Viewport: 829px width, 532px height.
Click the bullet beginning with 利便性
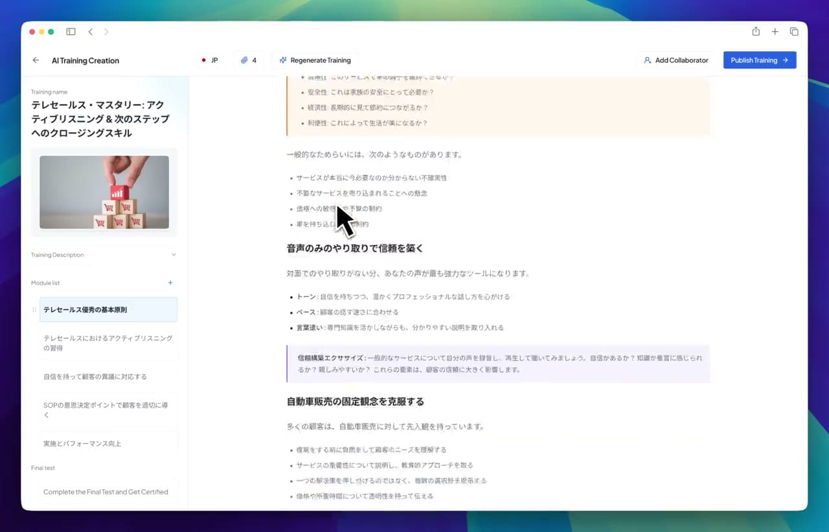(367, 123)
